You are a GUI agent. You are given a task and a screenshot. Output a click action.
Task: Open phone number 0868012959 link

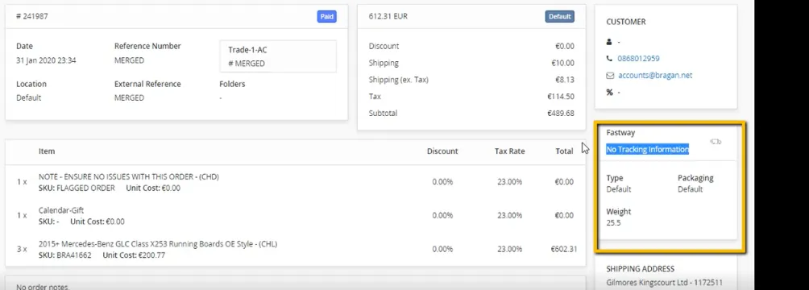pos(638,58)
